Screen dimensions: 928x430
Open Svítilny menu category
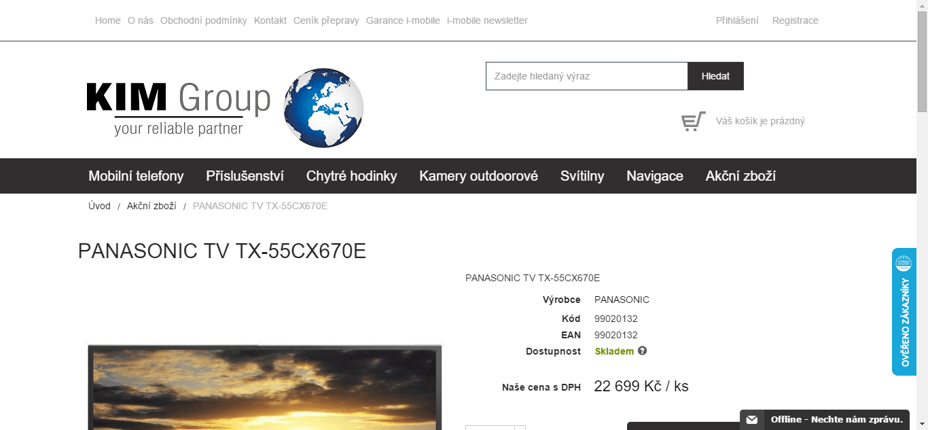(582, 176)
